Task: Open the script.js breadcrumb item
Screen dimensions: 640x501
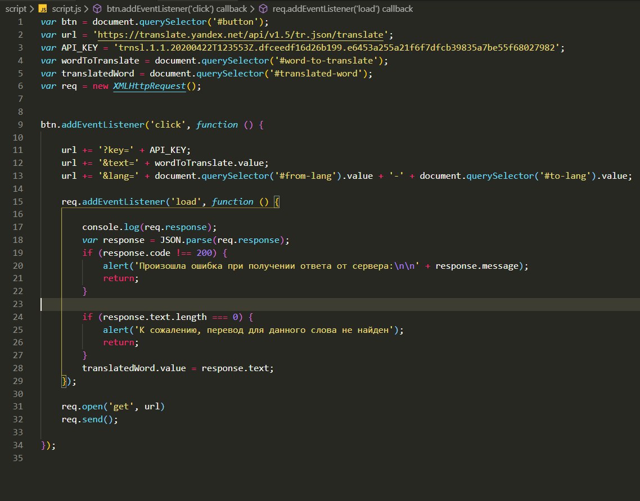Action: [x=66, y=8]
